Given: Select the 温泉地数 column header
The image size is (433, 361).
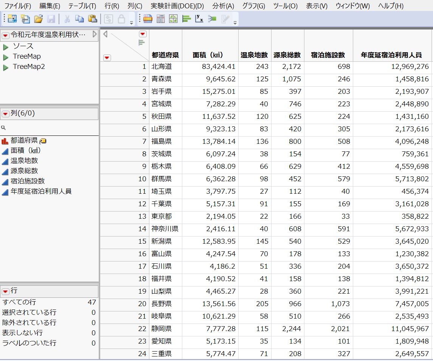Looking at the screenshot, I should pyautogui.click(x=255, y=55).
